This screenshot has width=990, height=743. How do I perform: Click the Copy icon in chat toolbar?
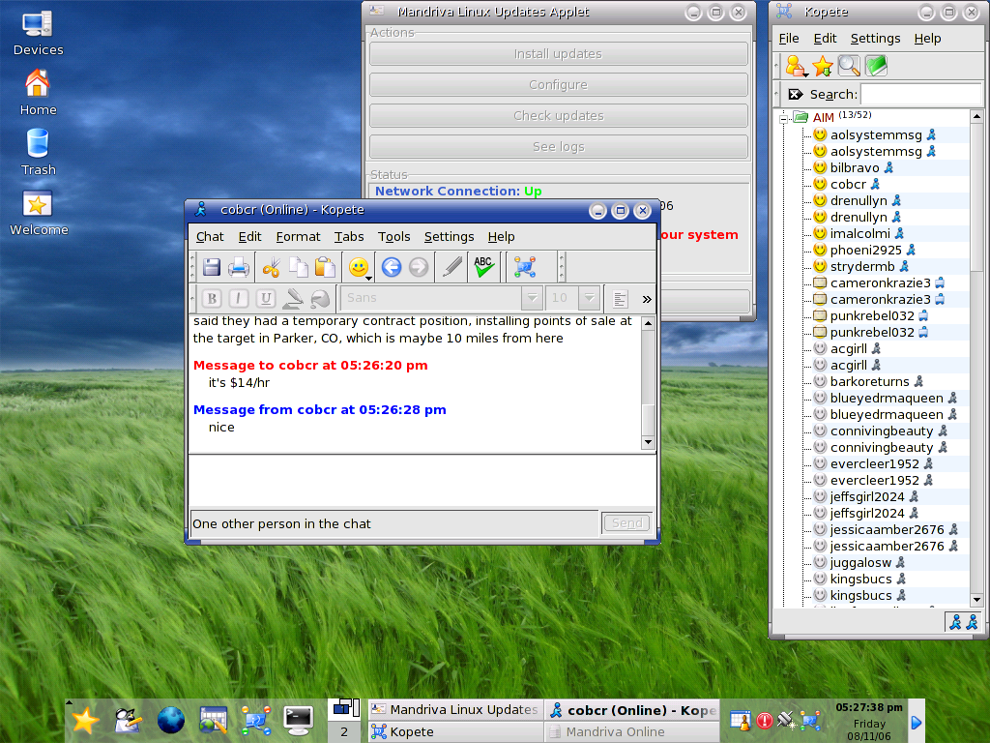tap(298, 267)
